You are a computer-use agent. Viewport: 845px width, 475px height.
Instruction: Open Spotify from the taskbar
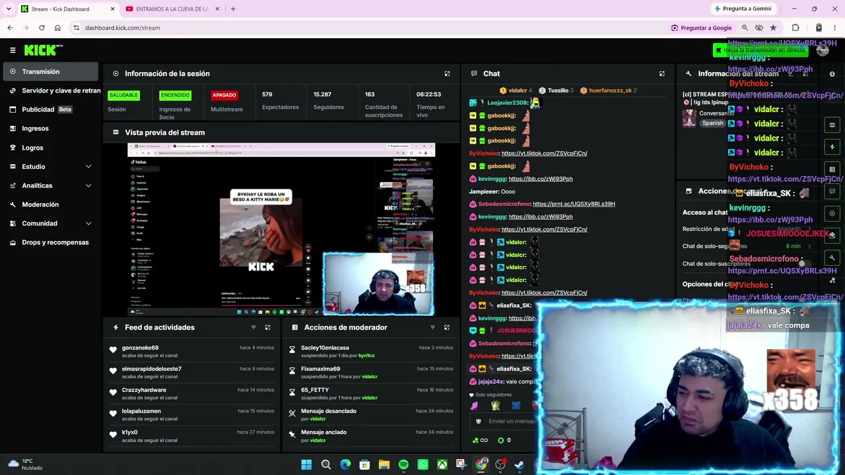click(x=403, y=464)
